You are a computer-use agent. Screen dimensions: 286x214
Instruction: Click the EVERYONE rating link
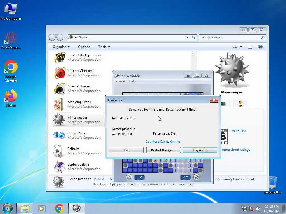[x=238, y=131]
